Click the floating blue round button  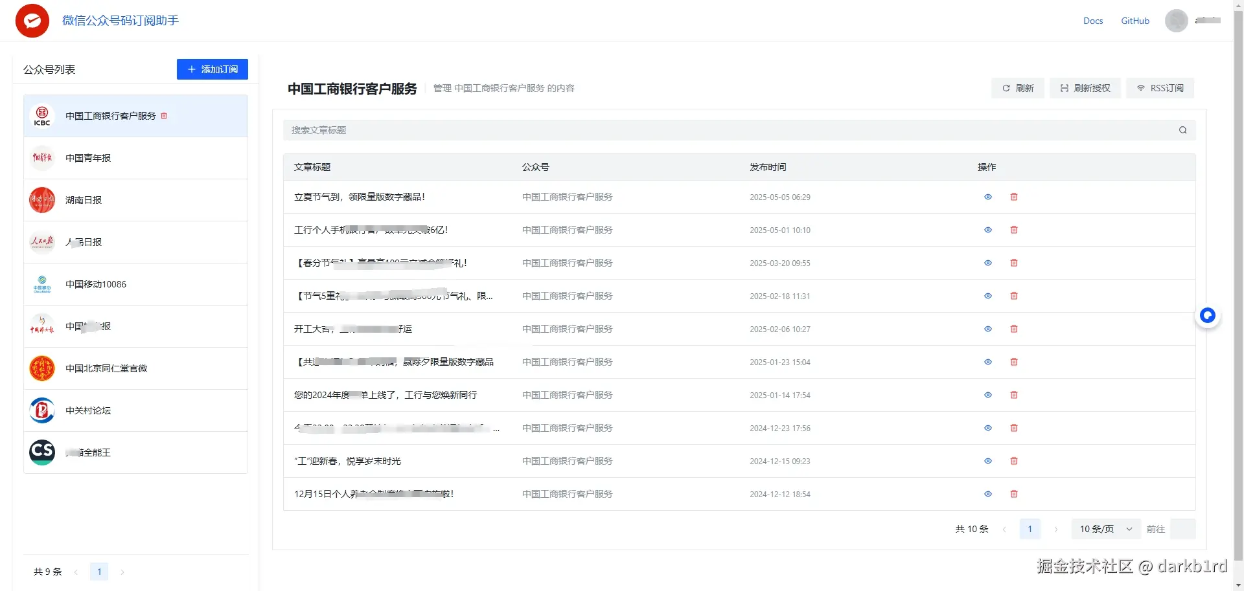pyautogui.click(x=1207, y=315)
